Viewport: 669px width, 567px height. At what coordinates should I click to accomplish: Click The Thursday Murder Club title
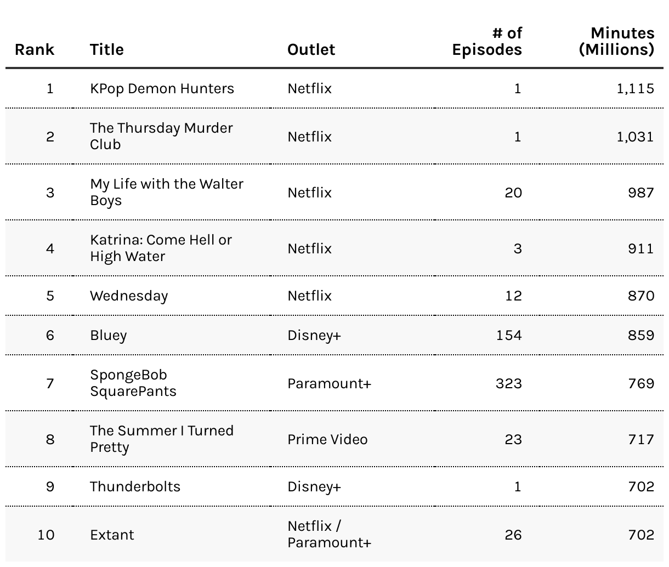[161, 136]
